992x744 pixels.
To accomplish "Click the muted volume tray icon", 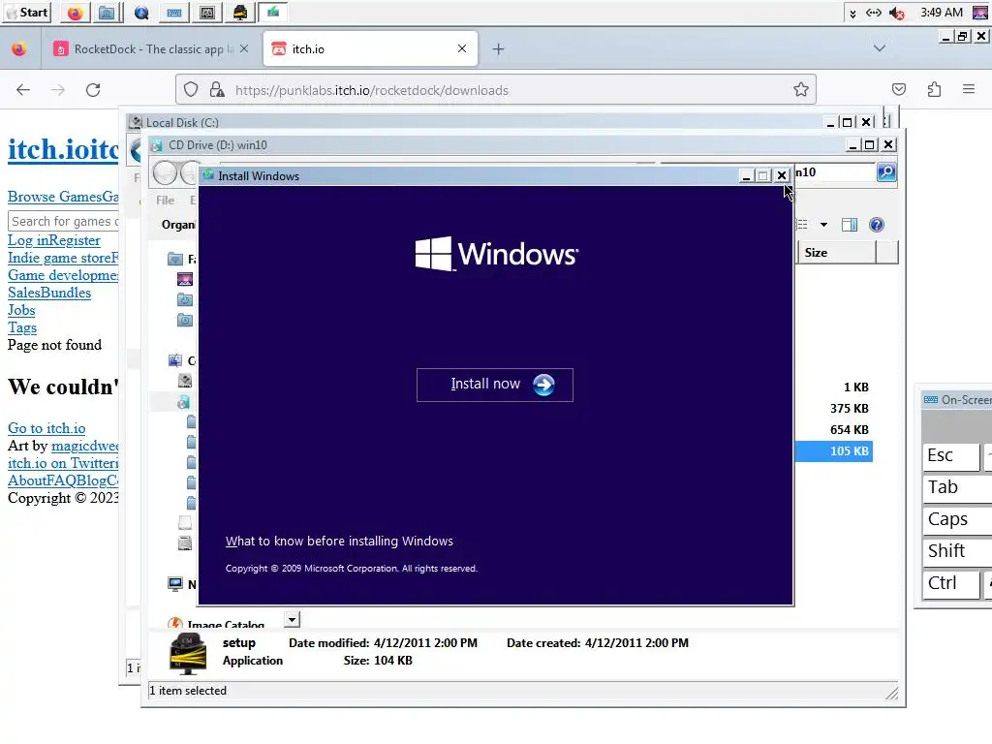I will coord(896,14).
